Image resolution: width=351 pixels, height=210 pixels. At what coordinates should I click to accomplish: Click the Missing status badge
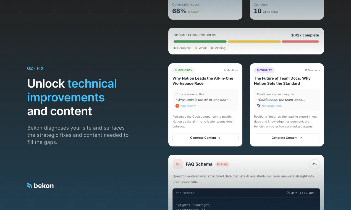(x=222, y=164)
